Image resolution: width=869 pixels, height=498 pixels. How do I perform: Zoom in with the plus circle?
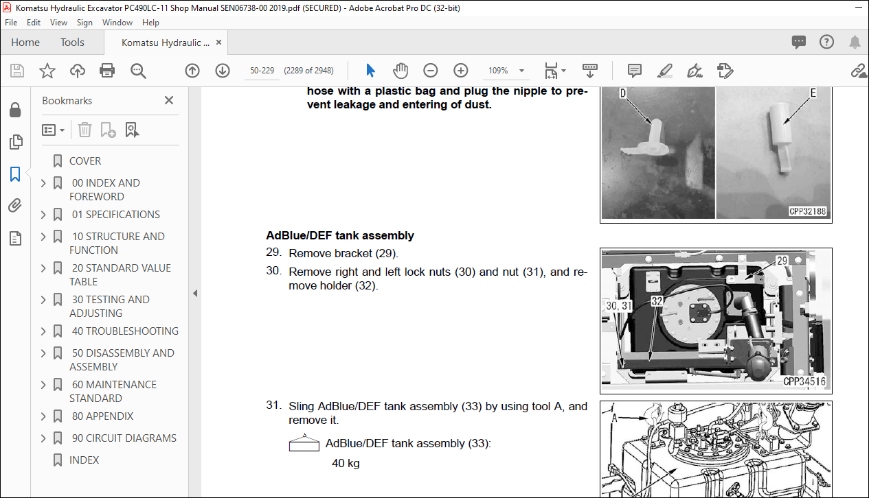(460, 71)
